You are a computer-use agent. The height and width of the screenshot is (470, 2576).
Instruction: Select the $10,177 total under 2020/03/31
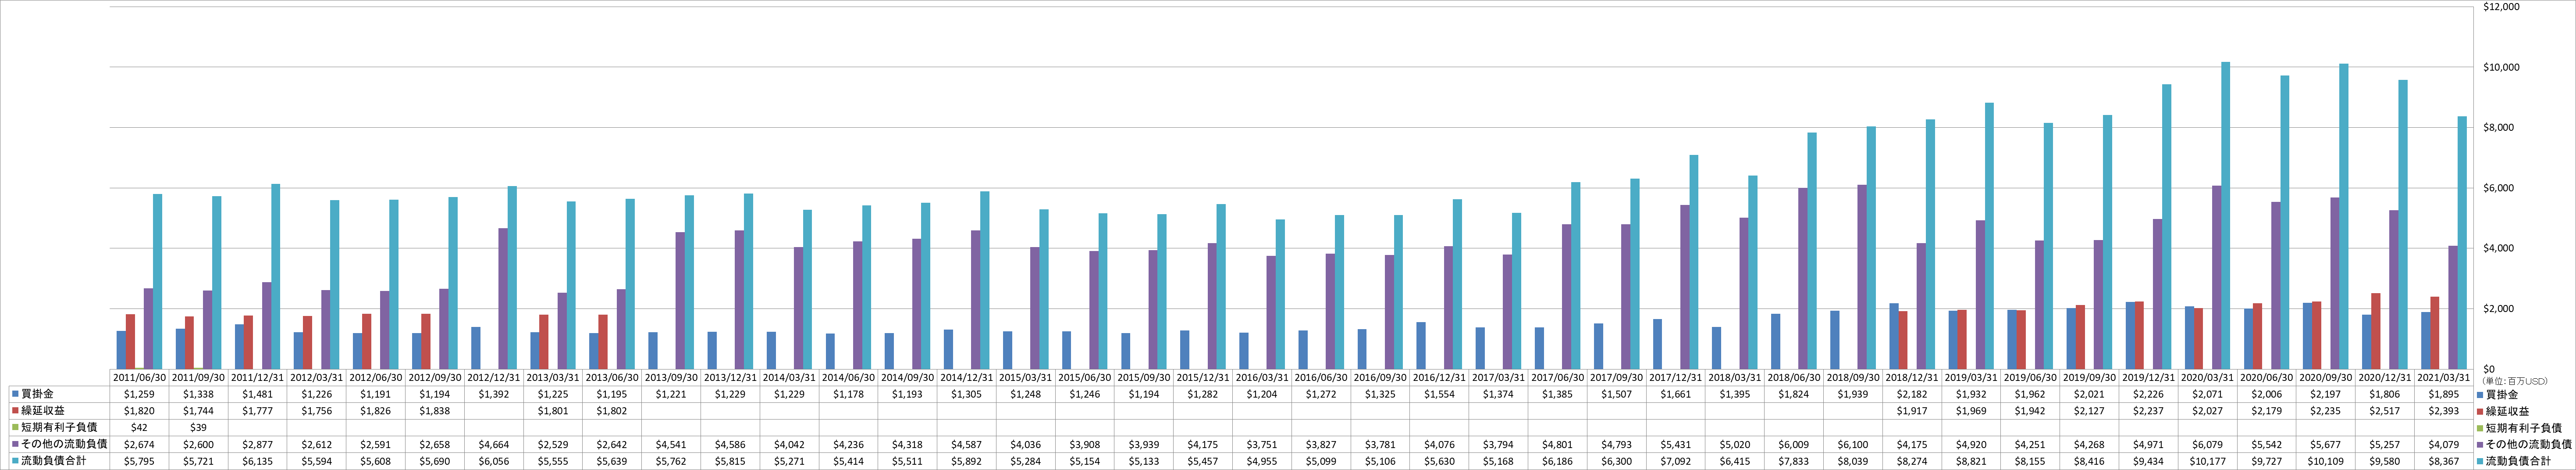[x=2208, y=460]
